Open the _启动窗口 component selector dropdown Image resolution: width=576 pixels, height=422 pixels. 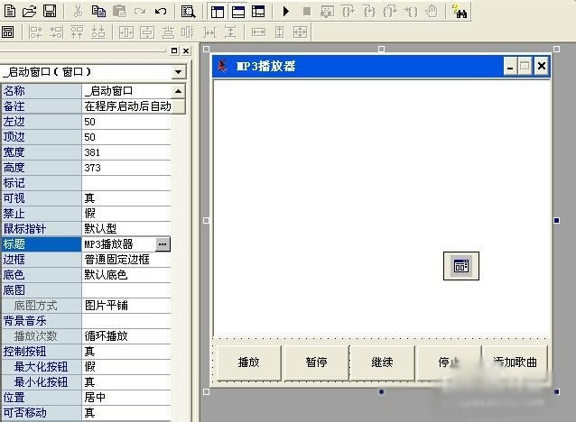178,72
